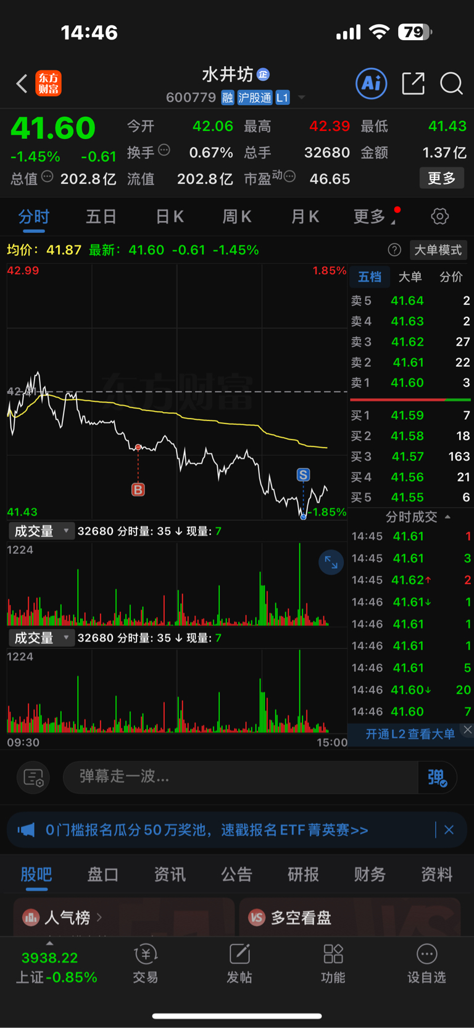Tap the S sell marker on chart
The height and width of the screenshot is (1028, 474).
[x=303, y=475]
